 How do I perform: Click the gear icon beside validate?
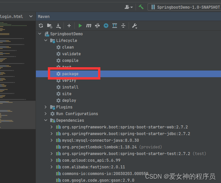tap(58, 54)
